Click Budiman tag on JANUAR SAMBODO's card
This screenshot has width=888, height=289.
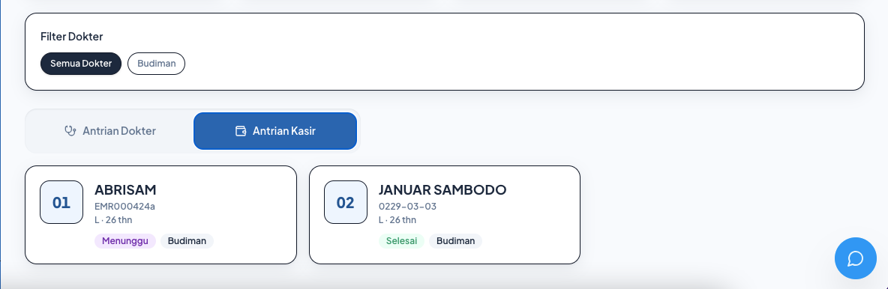455,241
